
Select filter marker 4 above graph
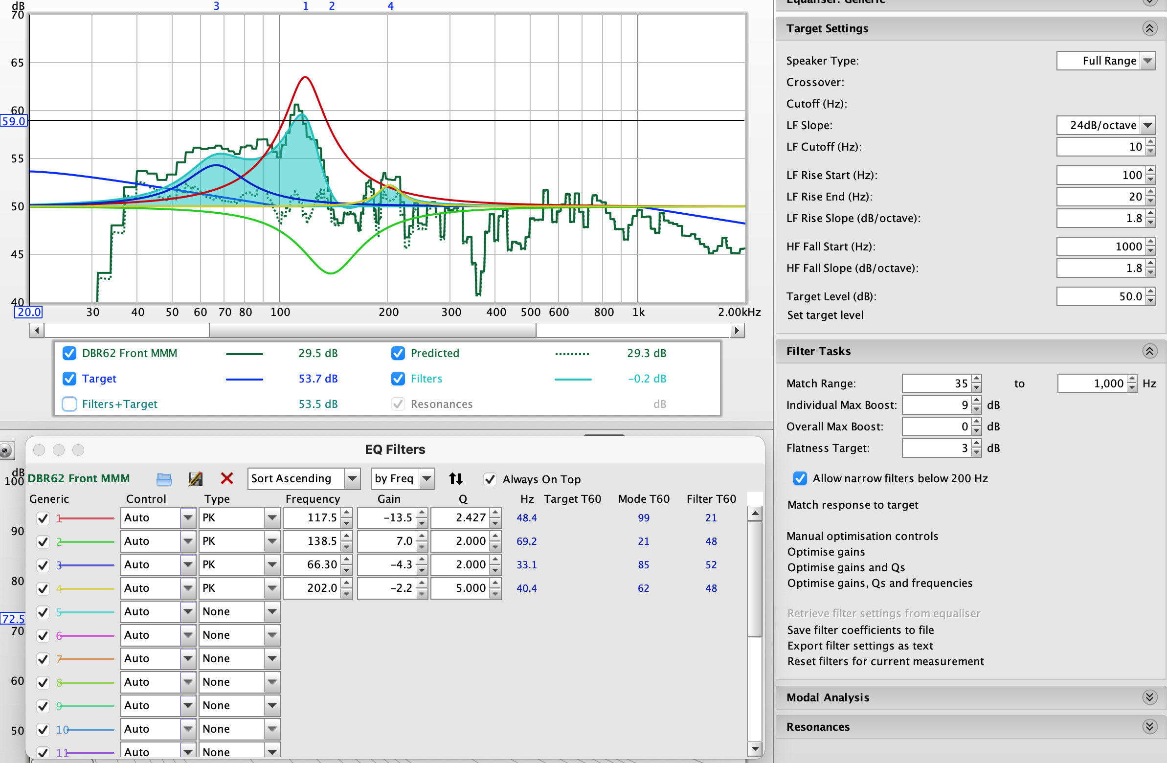(390, 6)
